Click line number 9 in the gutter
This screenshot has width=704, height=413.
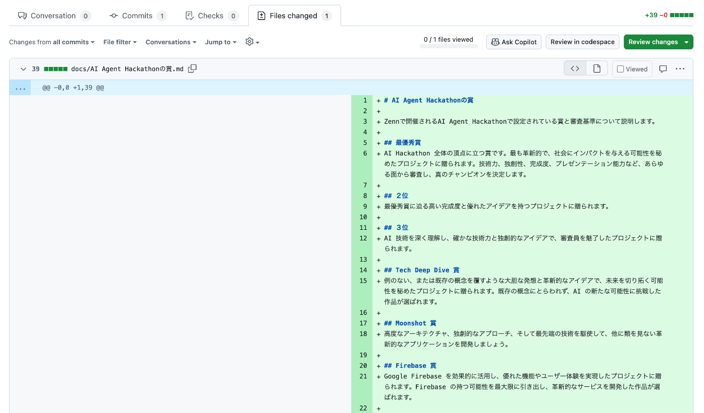click(x=362, y=206)
